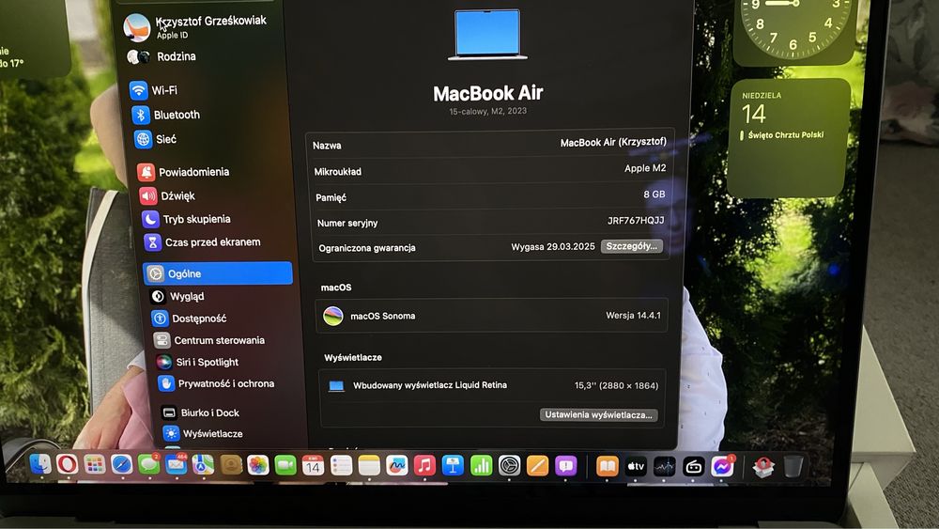Open the Trash in the Dock
Screen dimensions: 939x529
point(793,466)
